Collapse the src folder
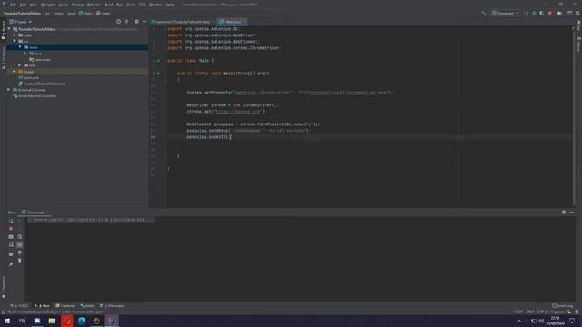 click(x=15, y=41)
